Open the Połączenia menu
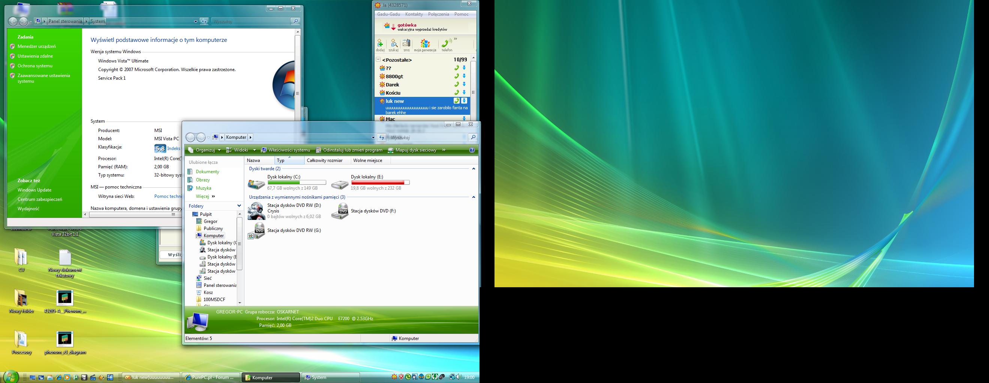Screen dimensions: 989x383 tap(438, 14)
